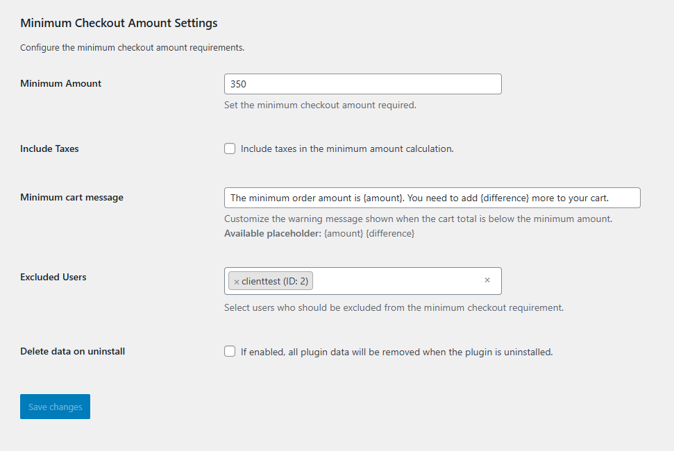
Task: Click the Minimum Amount field showing 350
Action: pos(362,84)
